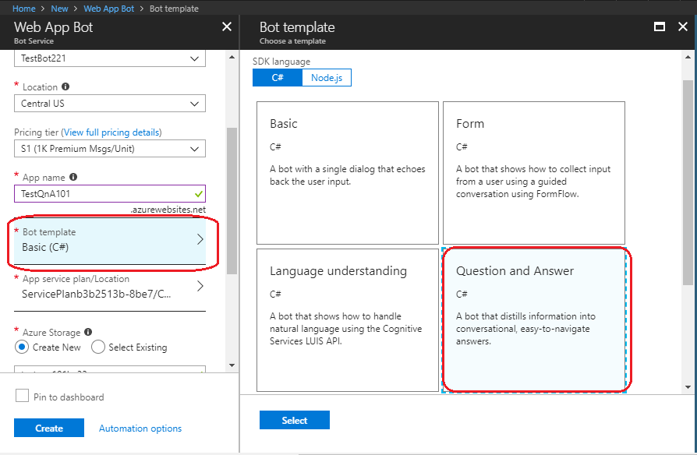The image size is (697, 455).
Task: Go to New breadcrumb
Action: (x=59, y=9)
